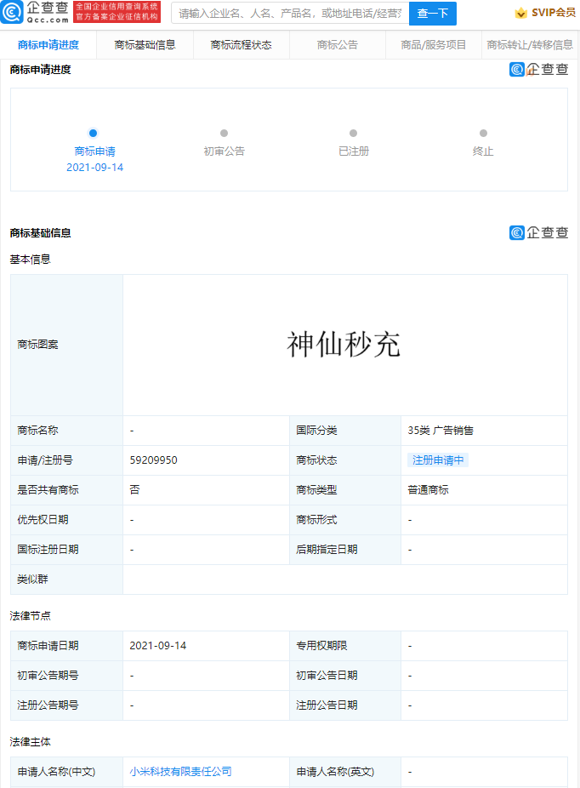This screenshot has height=788, width=580.
Task: Click the SVIP crown icon
Action: [x=520, y=13]
